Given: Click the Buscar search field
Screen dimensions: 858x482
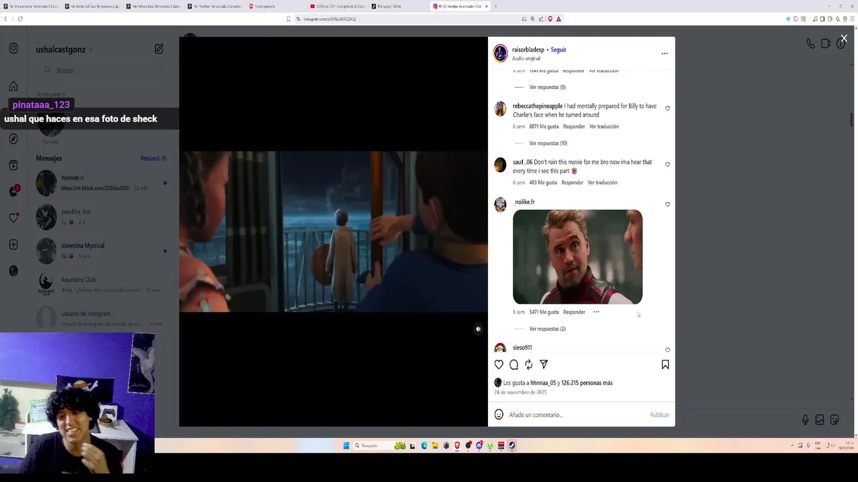Looking at the screenshot, I should [102, 70].
